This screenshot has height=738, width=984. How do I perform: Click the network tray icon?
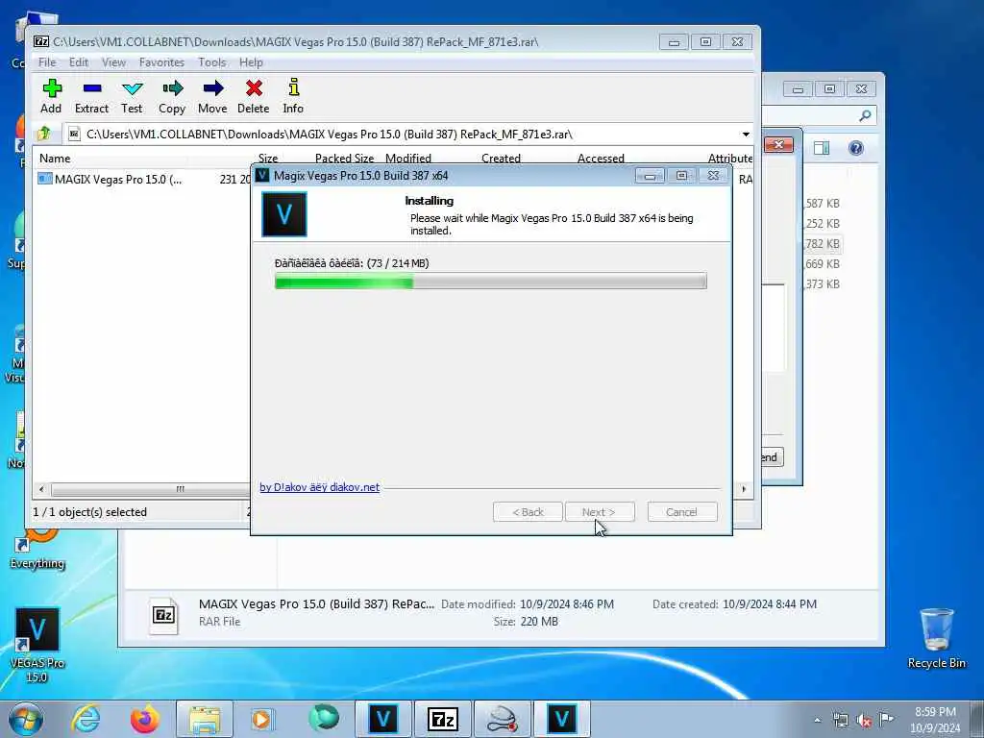[841, 721]
